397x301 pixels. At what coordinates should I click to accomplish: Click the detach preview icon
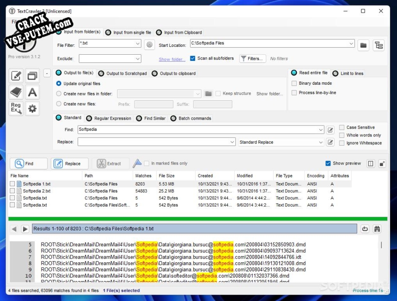(x=382, y=163)
